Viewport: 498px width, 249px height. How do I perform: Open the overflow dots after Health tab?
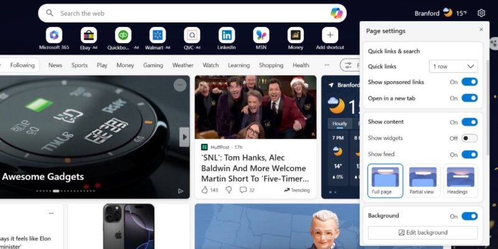327,65
